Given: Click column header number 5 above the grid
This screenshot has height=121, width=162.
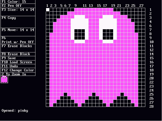Looking at the screenshot, I should click(61, 6).
